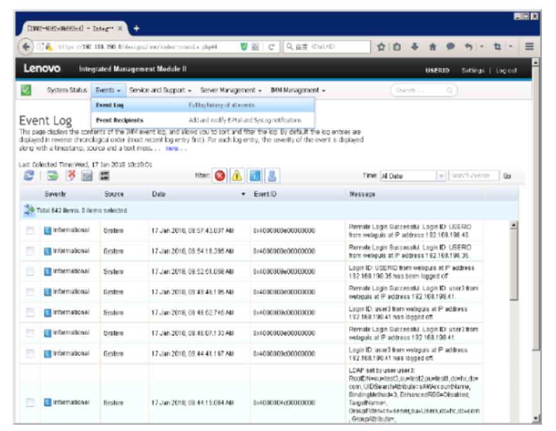This screenshot has height=431, width=556.
Task: Open the dropdown arrow beside the crop icon
Action: click(x=511, y=47)
